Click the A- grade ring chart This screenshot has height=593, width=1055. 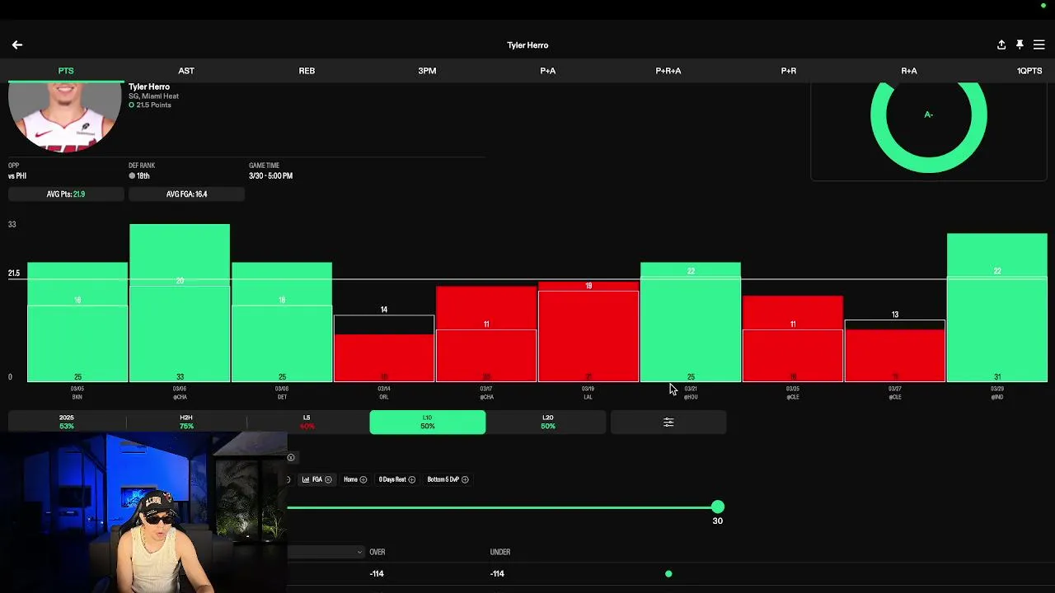click(929, 115)
